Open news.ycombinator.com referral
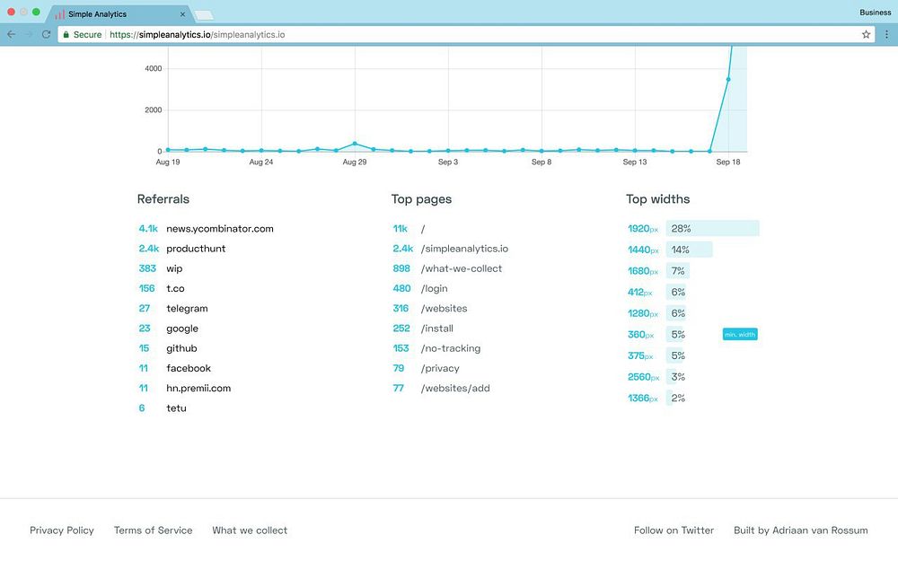Viewport: 898px width, 561px height. [x=220, y=228]
